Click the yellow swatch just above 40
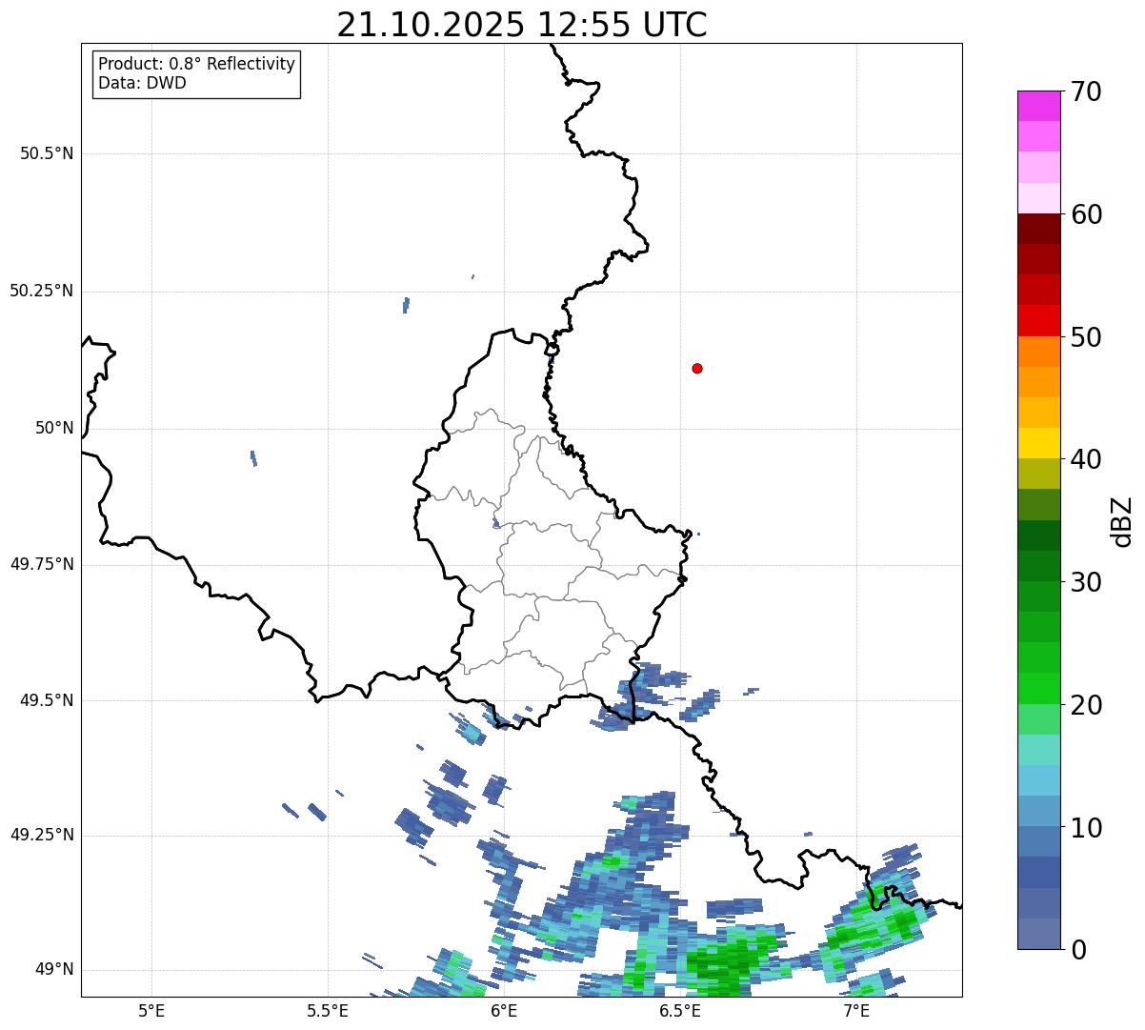1145x1030 pixels. (x=1038, y=444)
